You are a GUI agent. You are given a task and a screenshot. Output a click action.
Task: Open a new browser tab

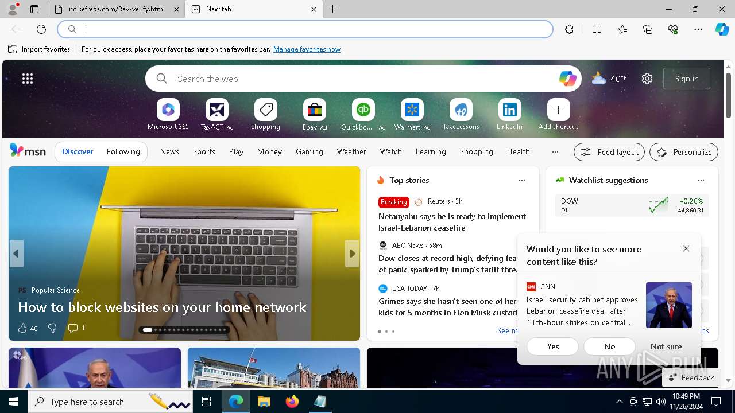(x=333, y=9)
